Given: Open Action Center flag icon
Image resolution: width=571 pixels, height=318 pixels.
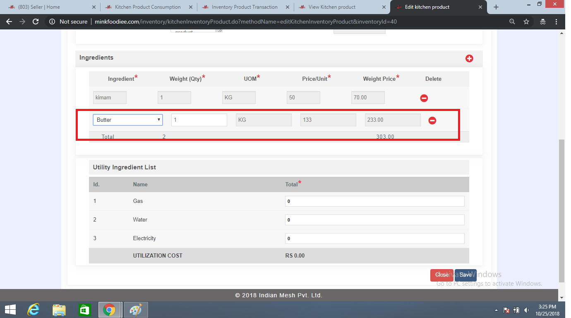Looking at the screenshot, I should click(x=506, y=310).
